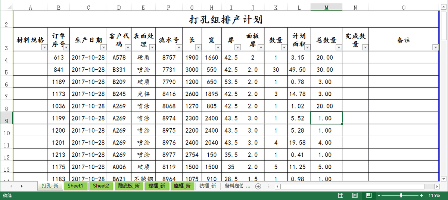Click previous sheet navigation arrow
Screen dimensions: 448x200
point(11,186)
